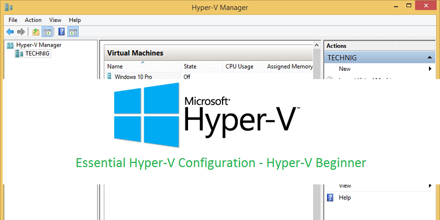Expand the View submenu arrow in Actions
This screenshot has width=440, height=220.
(430, 185)
